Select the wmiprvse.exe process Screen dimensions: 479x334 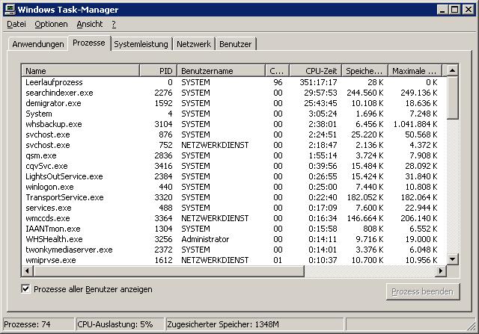[234, 260]
